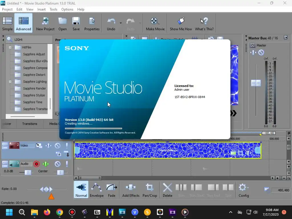Open the View menu
Viewport: 292px width, 219px height.
[x=30, y=9]
